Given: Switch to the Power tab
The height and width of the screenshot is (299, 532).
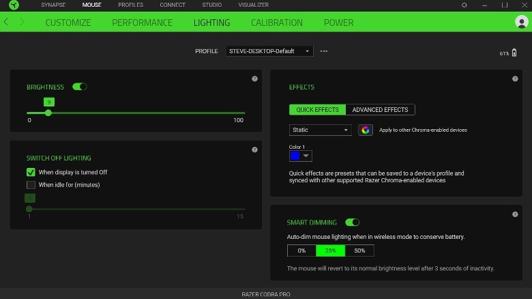Looking at the screenshot, I should click(338, 23).
